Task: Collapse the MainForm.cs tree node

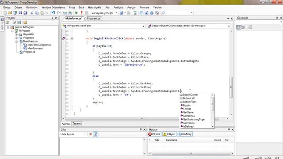Action: (16, 42)
